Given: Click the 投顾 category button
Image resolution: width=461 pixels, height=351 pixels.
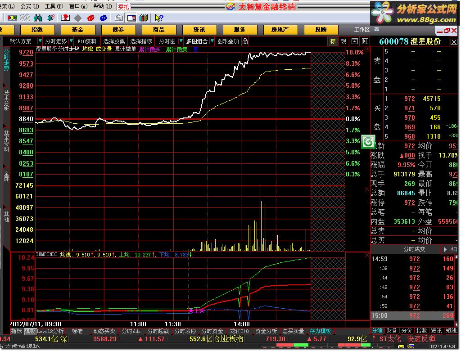Looking at the screenshot, I should click(x=321, y=30).
